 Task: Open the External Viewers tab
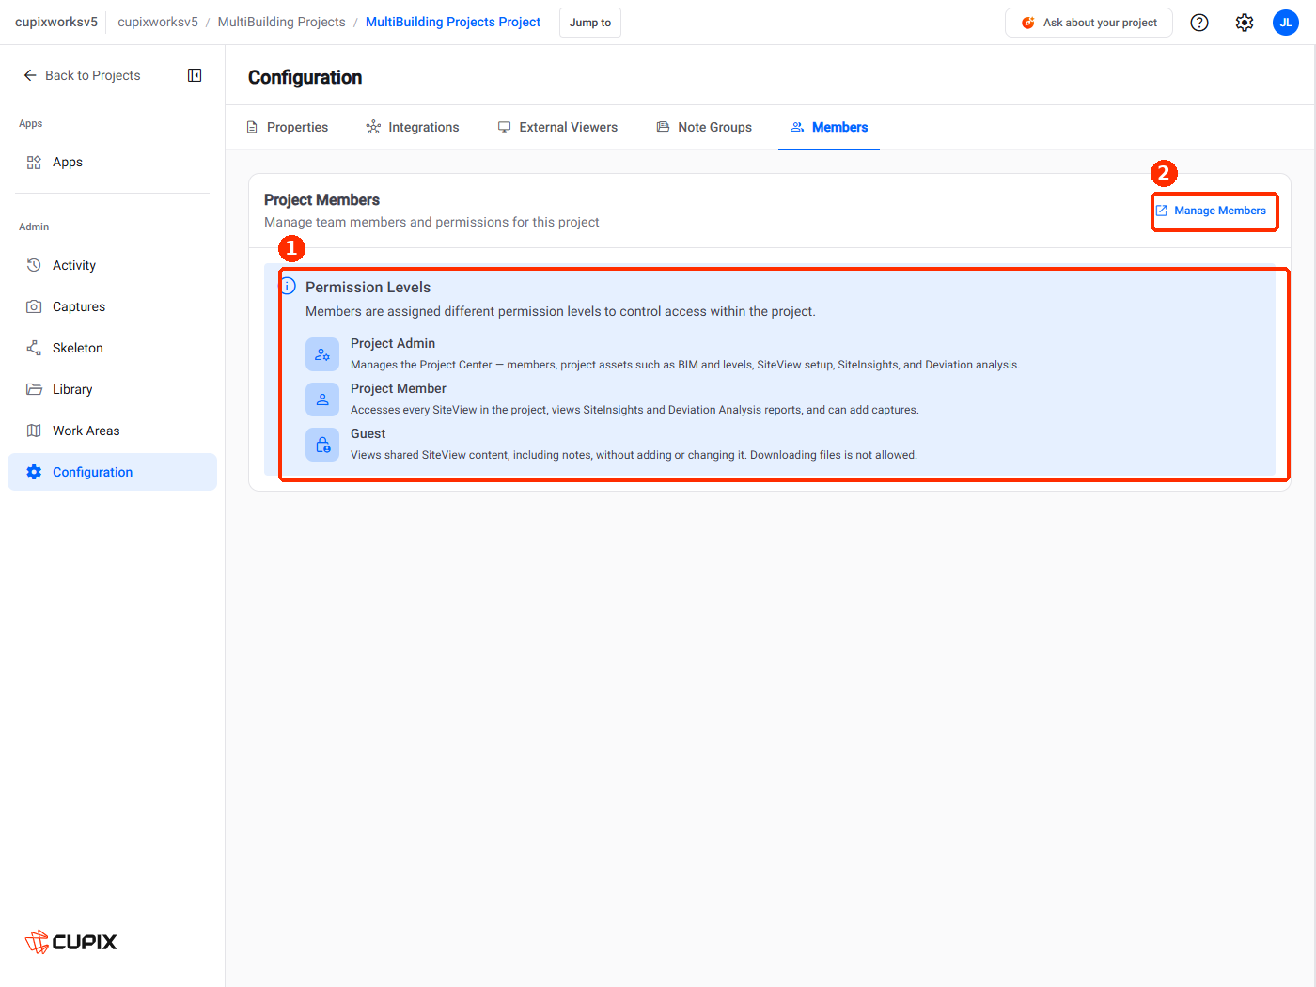click(557, 127)
